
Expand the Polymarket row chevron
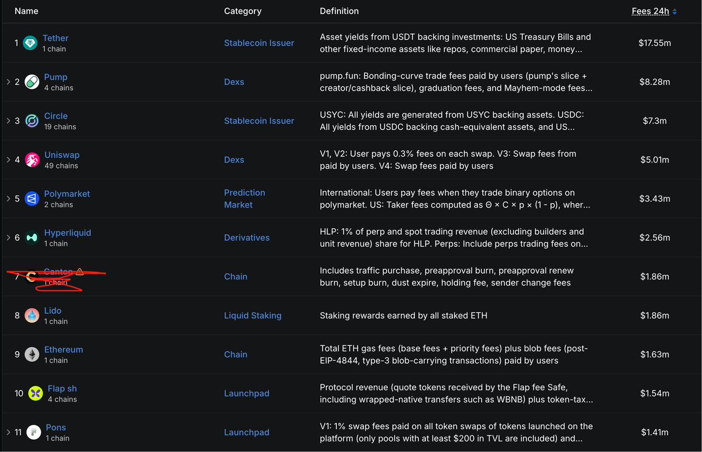[8, 199]
